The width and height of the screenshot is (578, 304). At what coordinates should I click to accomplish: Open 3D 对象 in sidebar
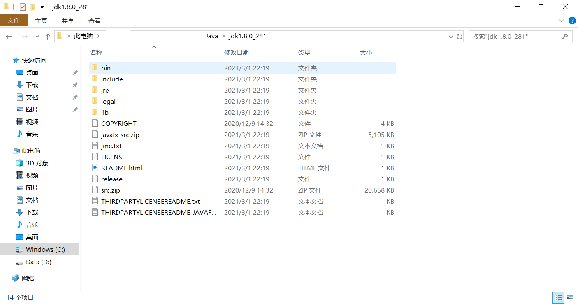tap(37, 163)
